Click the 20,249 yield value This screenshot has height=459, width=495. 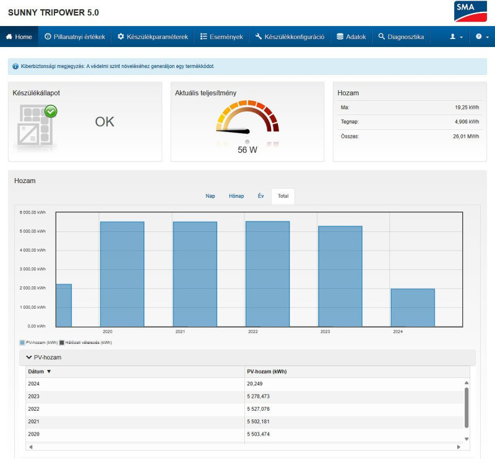coord(255,384)
